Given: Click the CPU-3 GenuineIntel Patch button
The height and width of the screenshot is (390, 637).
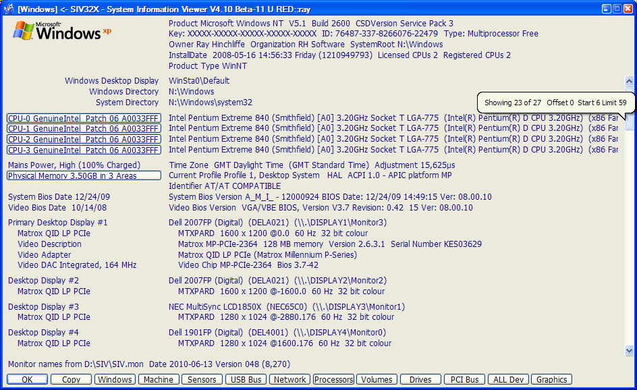Looking at the screenshot, I should tap(84, 150).
